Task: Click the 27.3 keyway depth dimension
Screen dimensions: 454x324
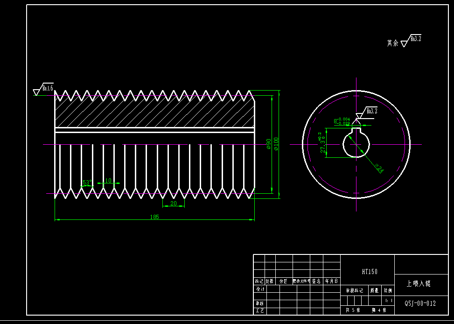Action: coord(322,142)
